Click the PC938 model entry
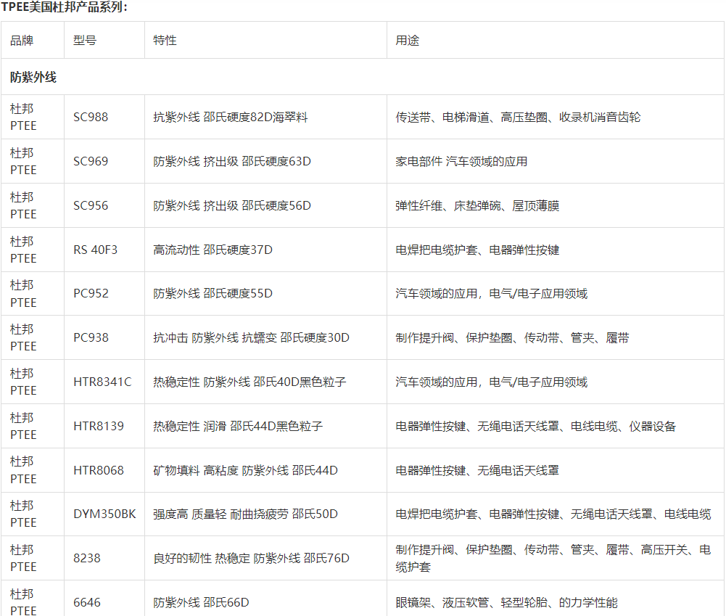Image resolution: width=726 pixels, height=616 pixels. click(91, 338)
